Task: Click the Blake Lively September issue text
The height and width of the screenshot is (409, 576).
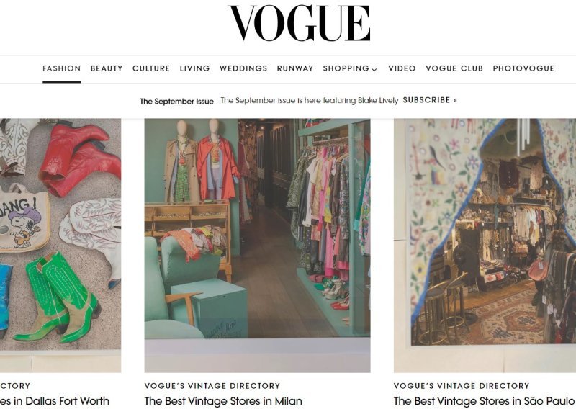Action: click(x=310, y=100)
